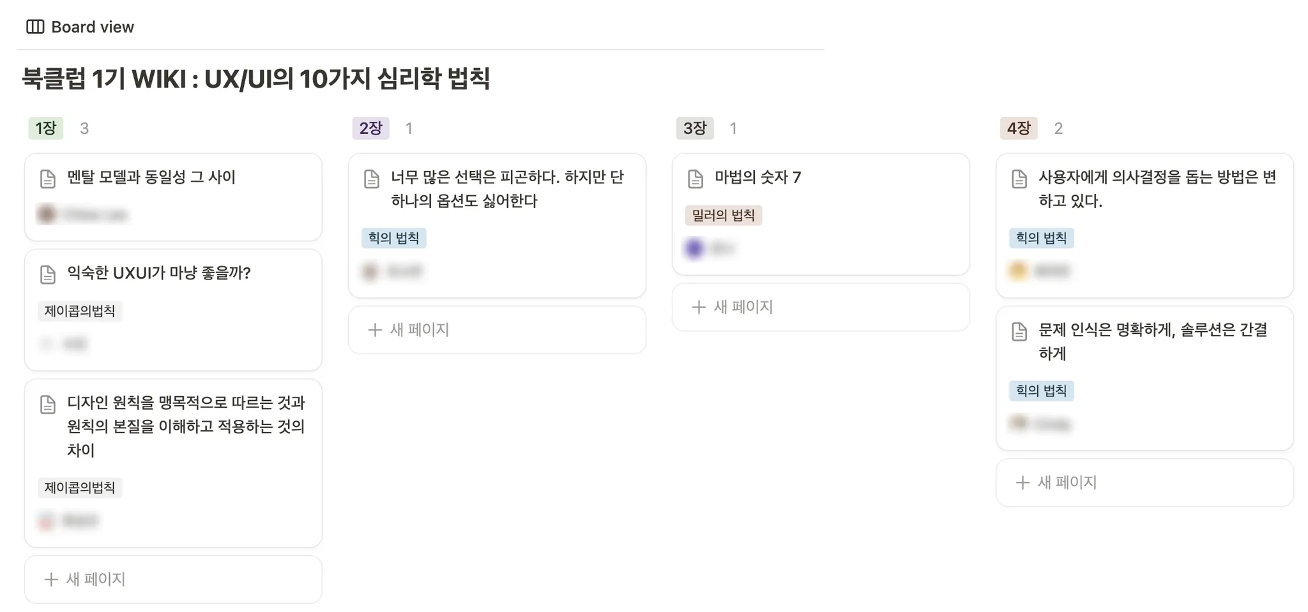Click page icon of 익숙한 UXUI가 마냥 좋을까 card

point(48,274)
